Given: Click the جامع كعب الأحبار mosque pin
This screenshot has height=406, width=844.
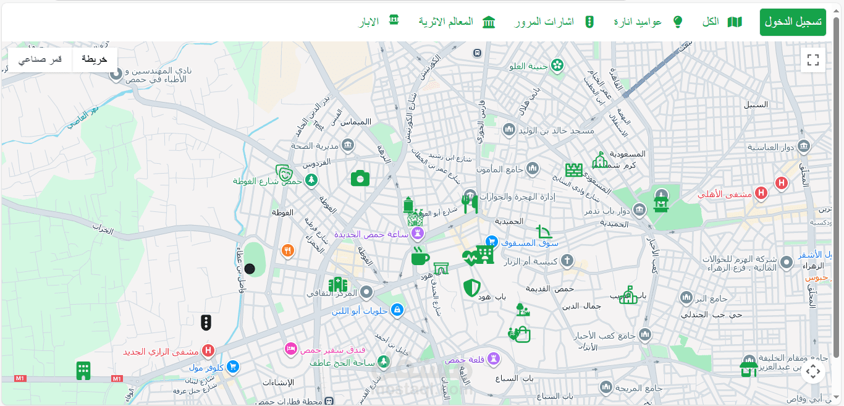Looking at the screenshot, I should tap(645, 334).
